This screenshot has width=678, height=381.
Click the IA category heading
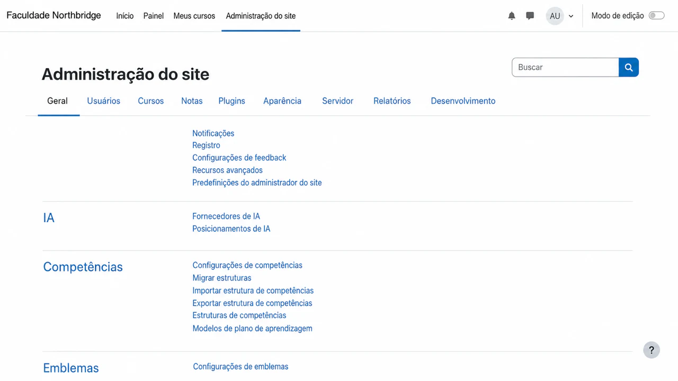coord(49,218)
